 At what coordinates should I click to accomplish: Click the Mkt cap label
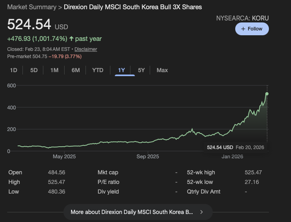(x=108, y=173)
